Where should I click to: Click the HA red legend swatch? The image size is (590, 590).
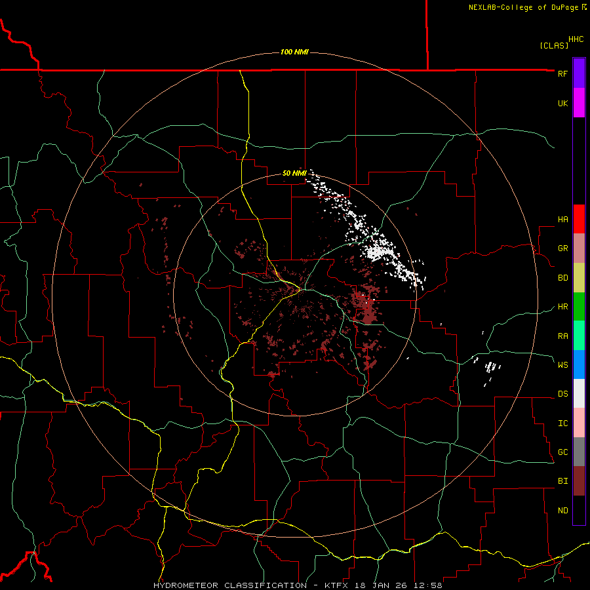pos(579,219)
